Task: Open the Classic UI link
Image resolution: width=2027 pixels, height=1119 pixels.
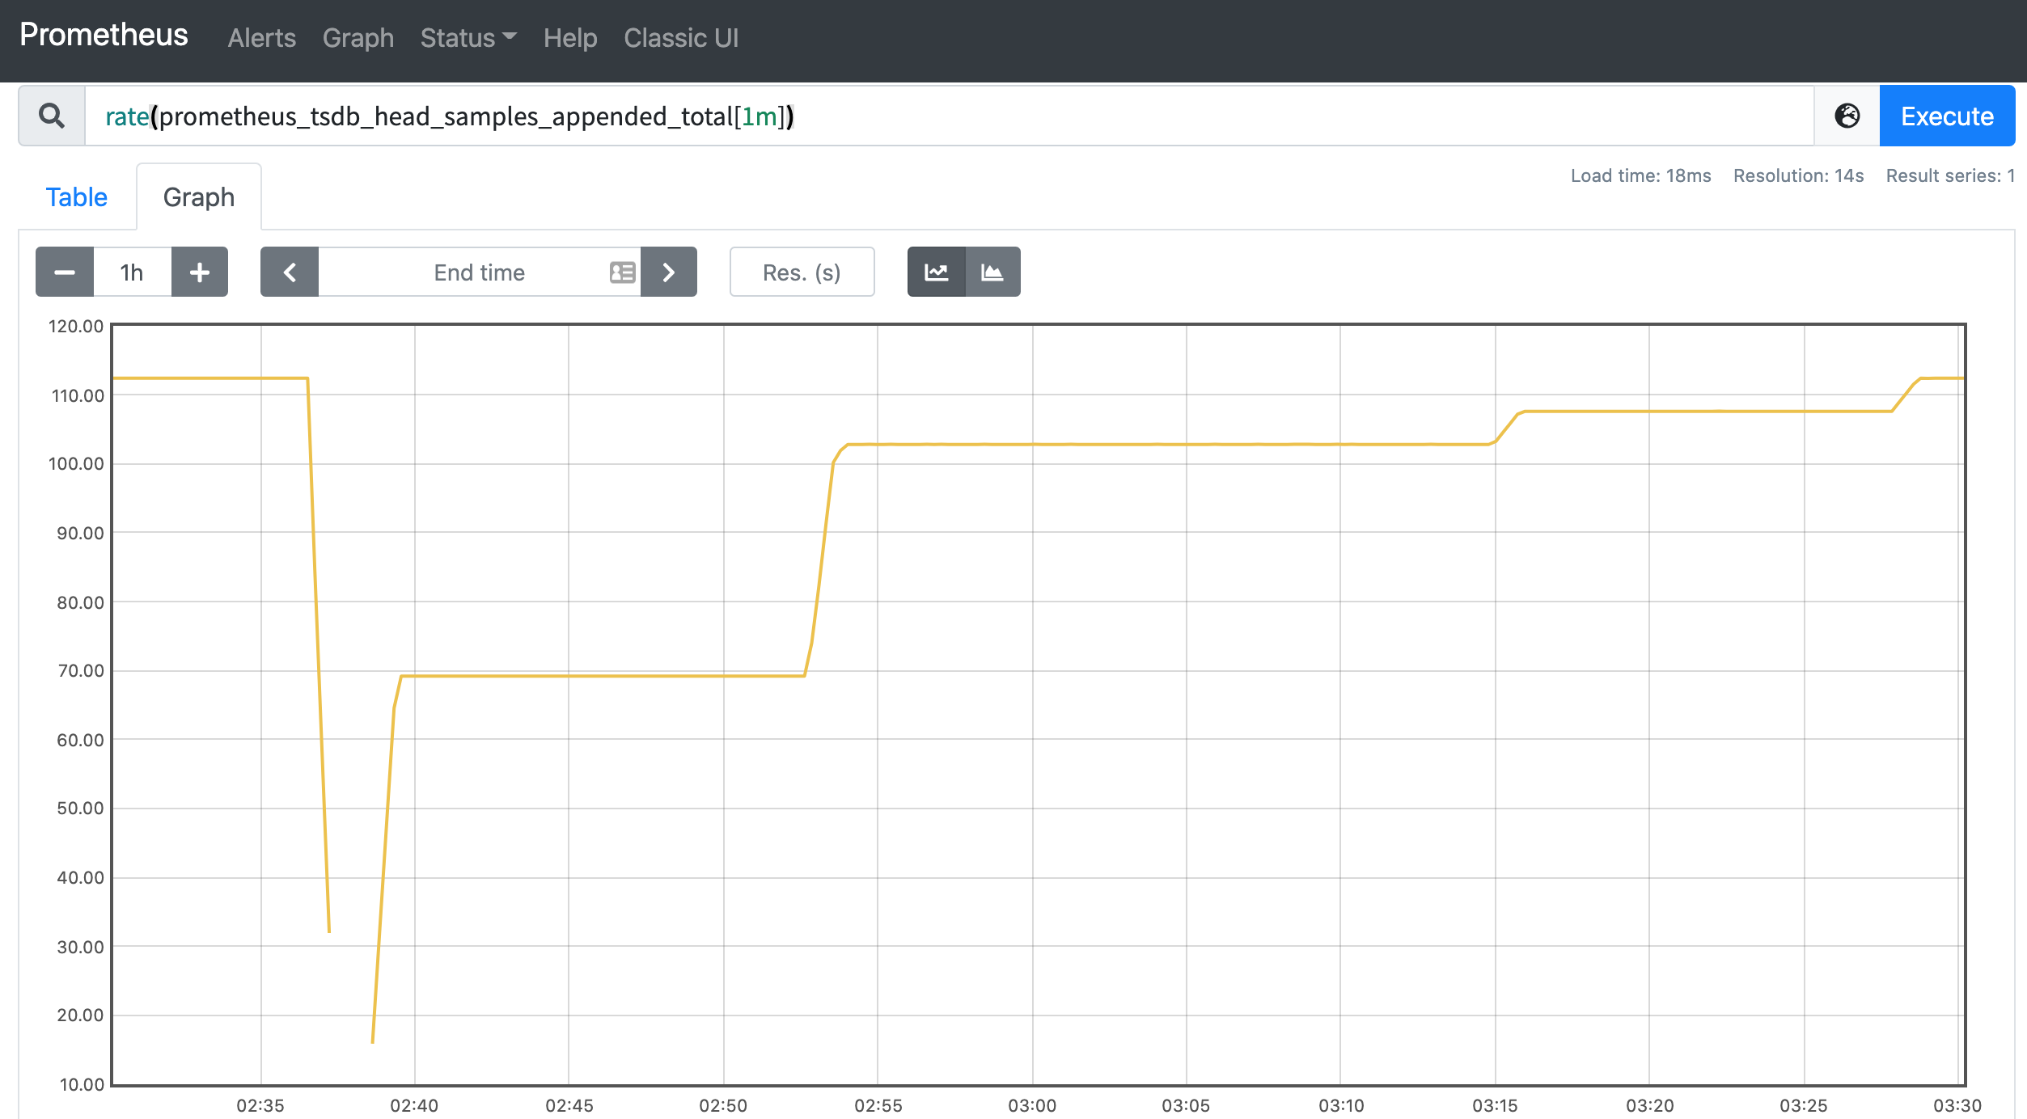Action: pyautogui.click(x=680, y=38)
